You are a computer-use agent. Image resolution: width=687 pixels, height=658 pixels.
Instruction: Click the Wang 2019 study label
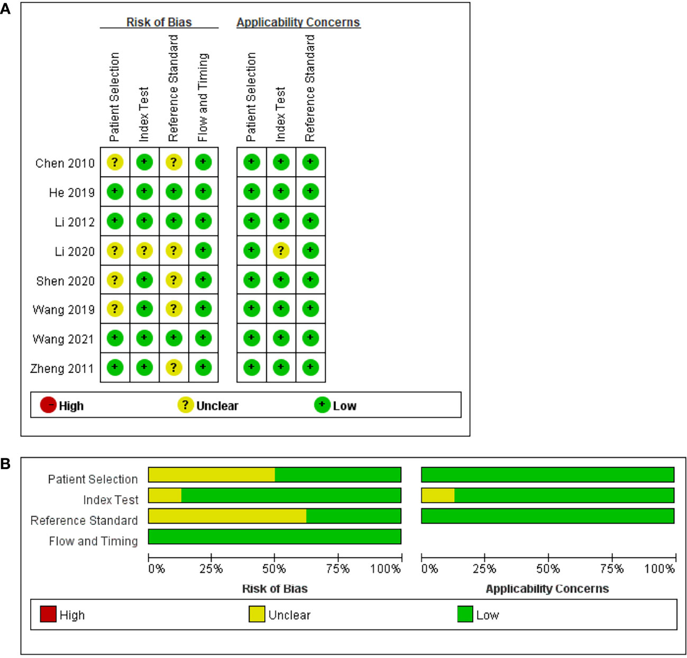click(64, 309)
